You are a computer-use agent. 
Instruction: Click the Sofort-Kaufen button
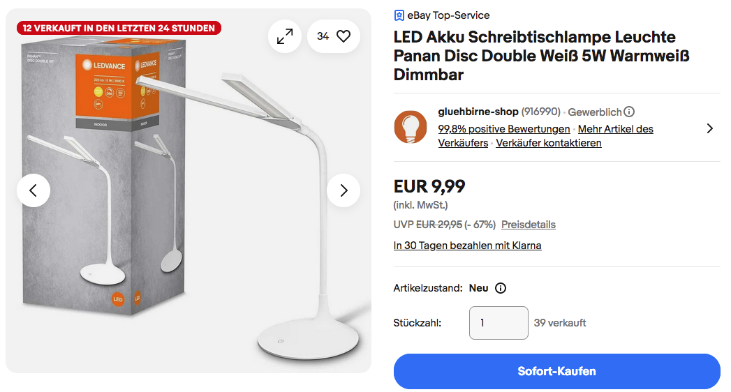tap(556, 371)
